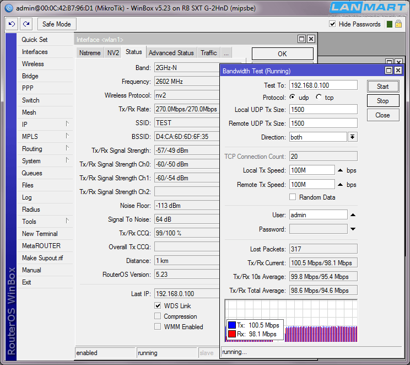Screen dimensions: 410x365
Task: Click the Undo arrow icon
Action: tap(12, 24)
